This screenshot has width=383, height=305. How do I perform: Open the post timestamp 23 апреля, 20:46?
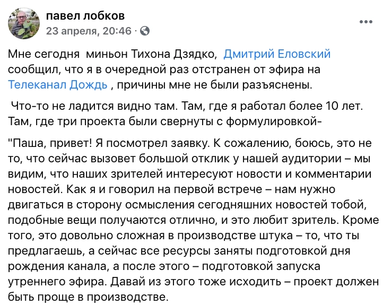tap(89, 31)
